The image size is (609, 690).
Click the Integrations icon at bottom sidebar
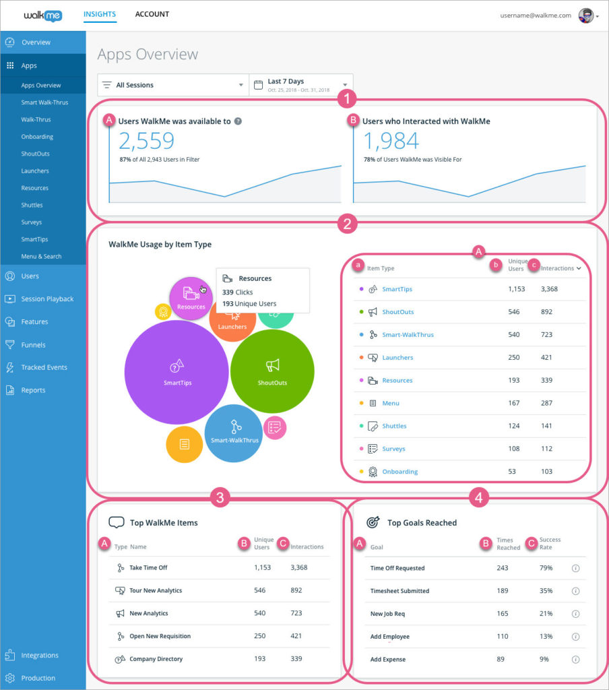tap(9, 655)
